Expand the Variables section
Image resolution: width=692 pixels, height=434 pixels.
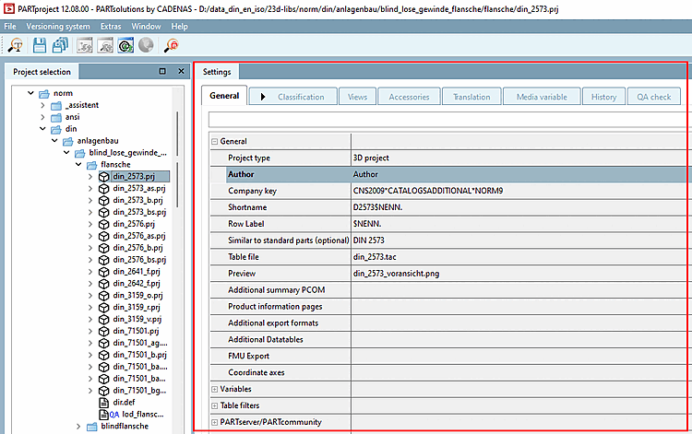tap(214, 390)
